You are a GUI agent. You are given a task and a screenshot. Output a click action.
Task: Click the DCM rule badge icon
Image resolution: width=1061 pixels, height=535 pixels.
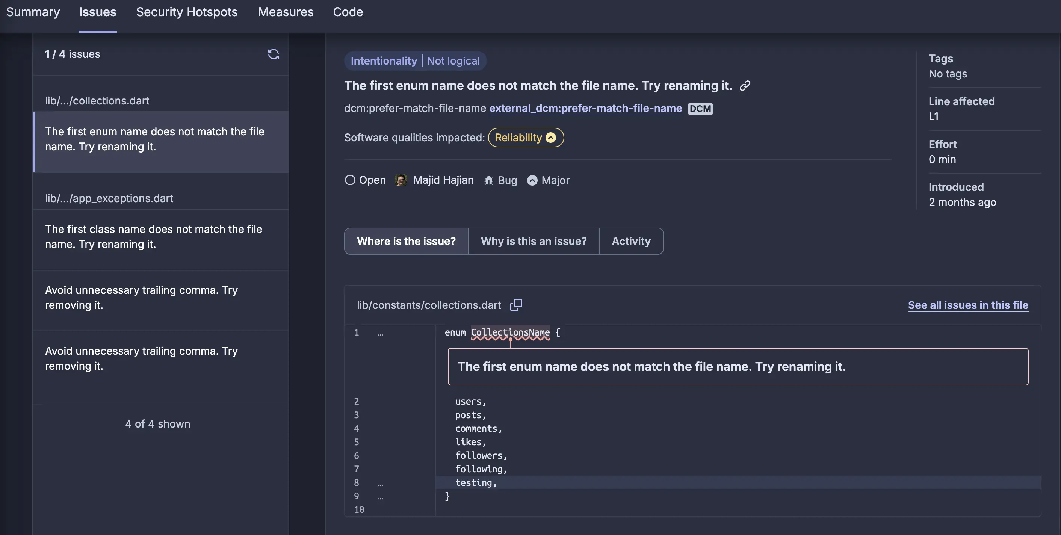(699, 108)
